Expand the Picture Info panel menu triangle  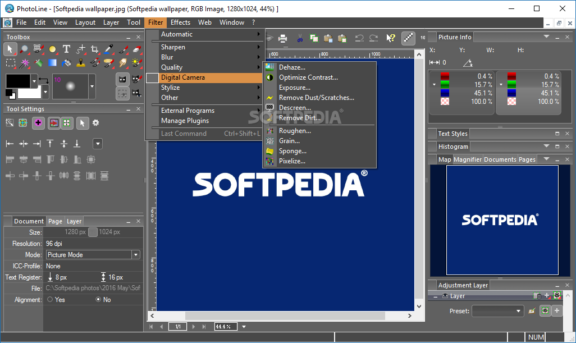546,36
